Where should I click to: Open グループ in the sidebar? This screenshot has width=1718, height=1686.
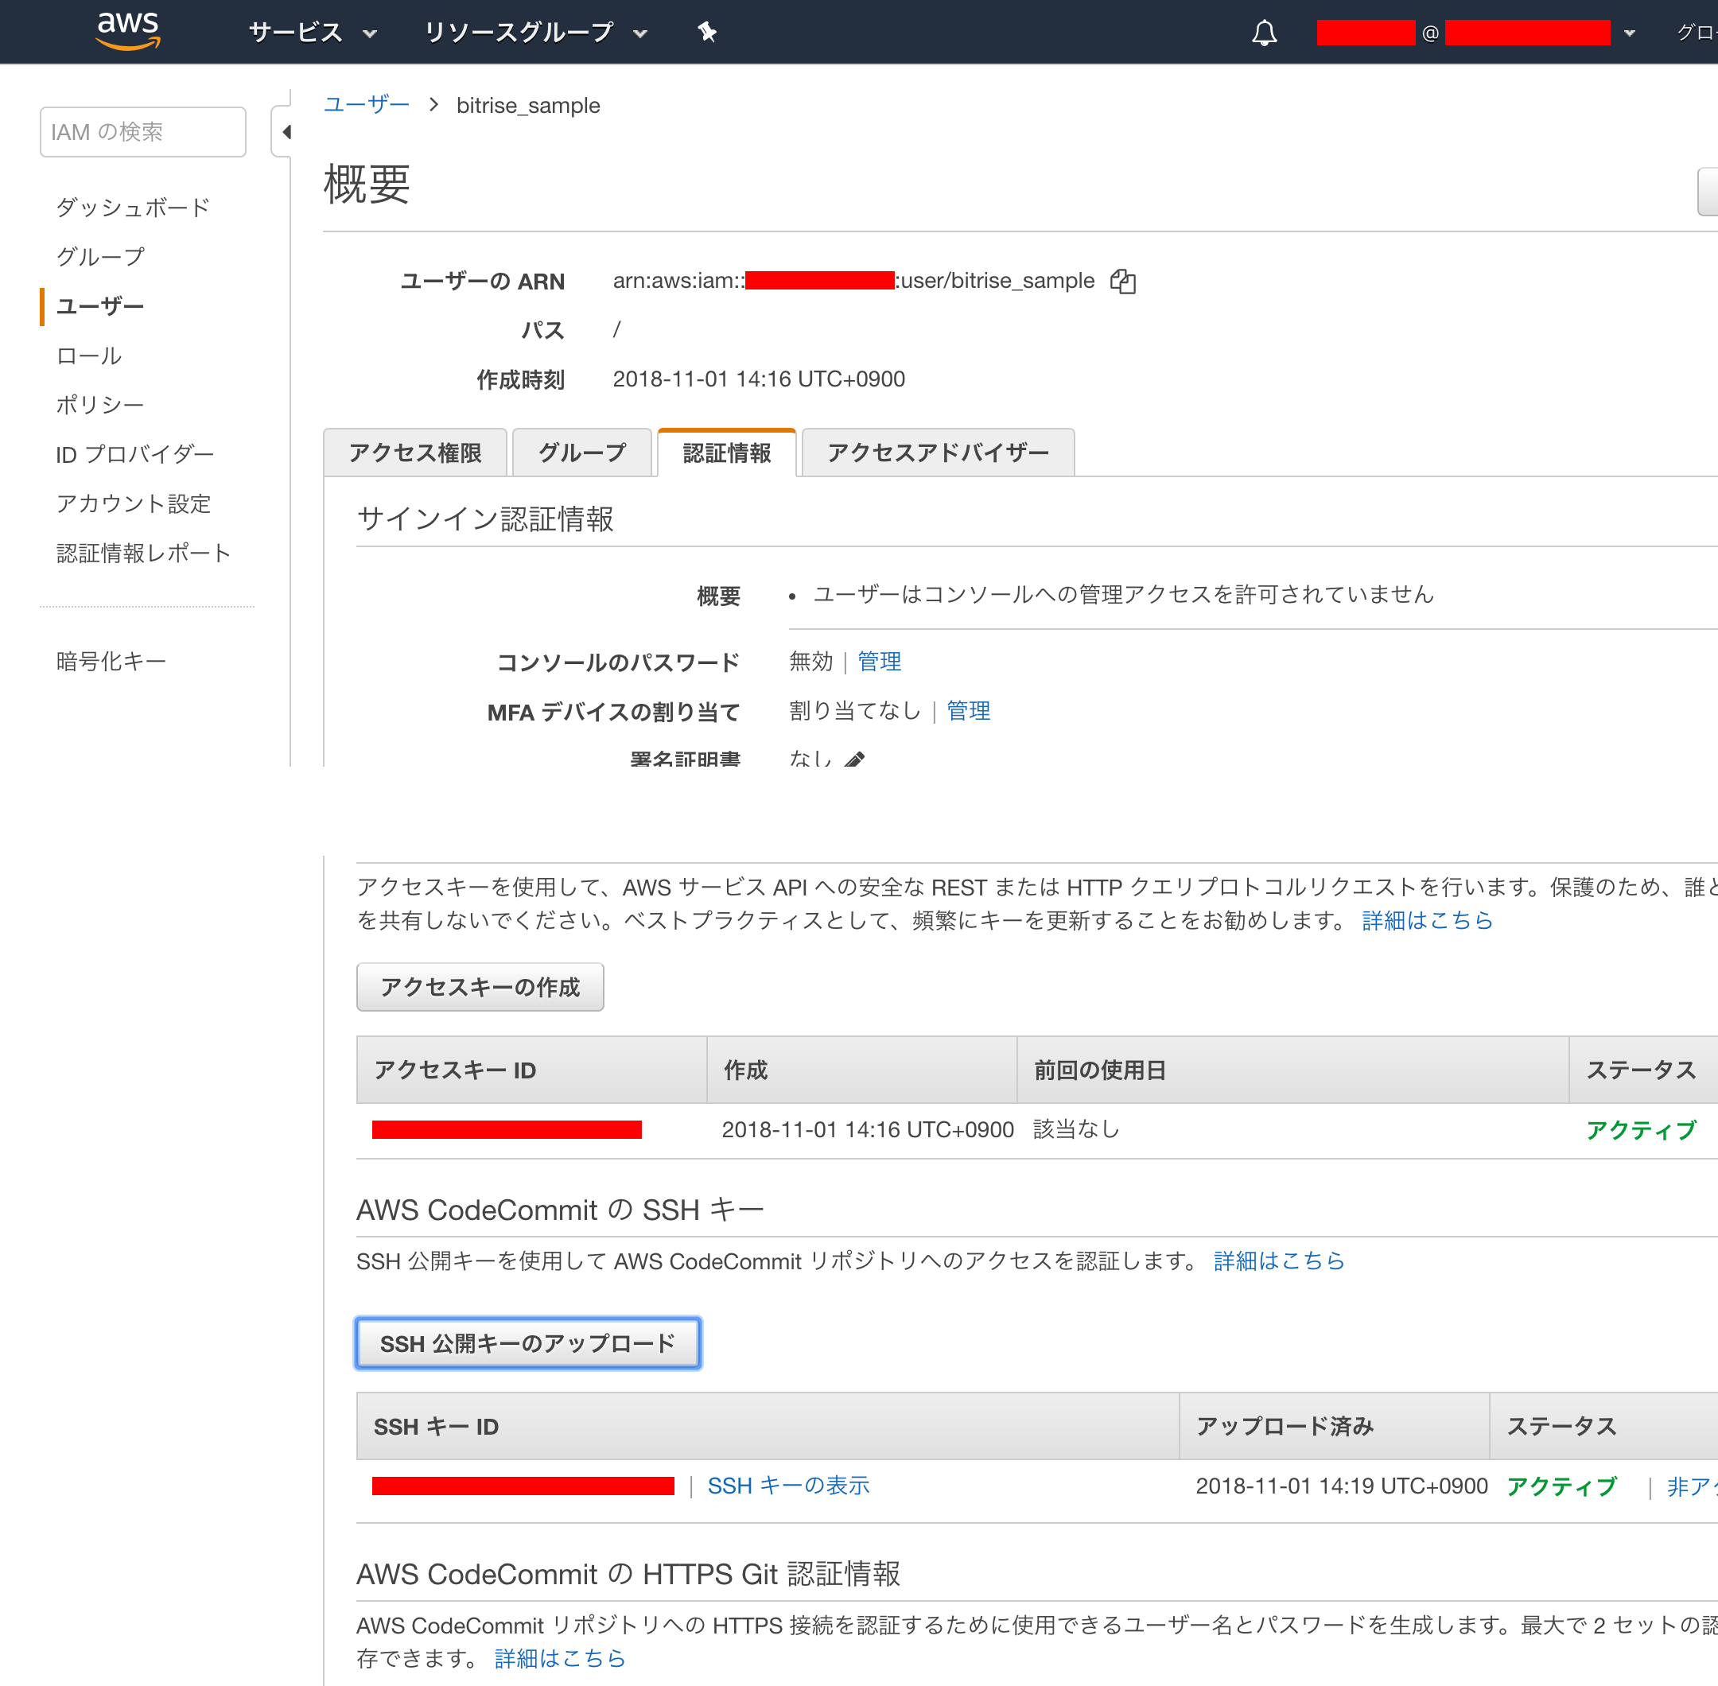coord(100,257)
